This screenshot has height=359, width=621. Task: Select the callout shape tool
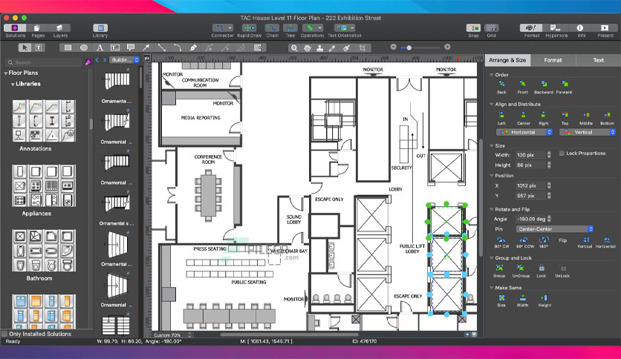[x=131, y=47]
